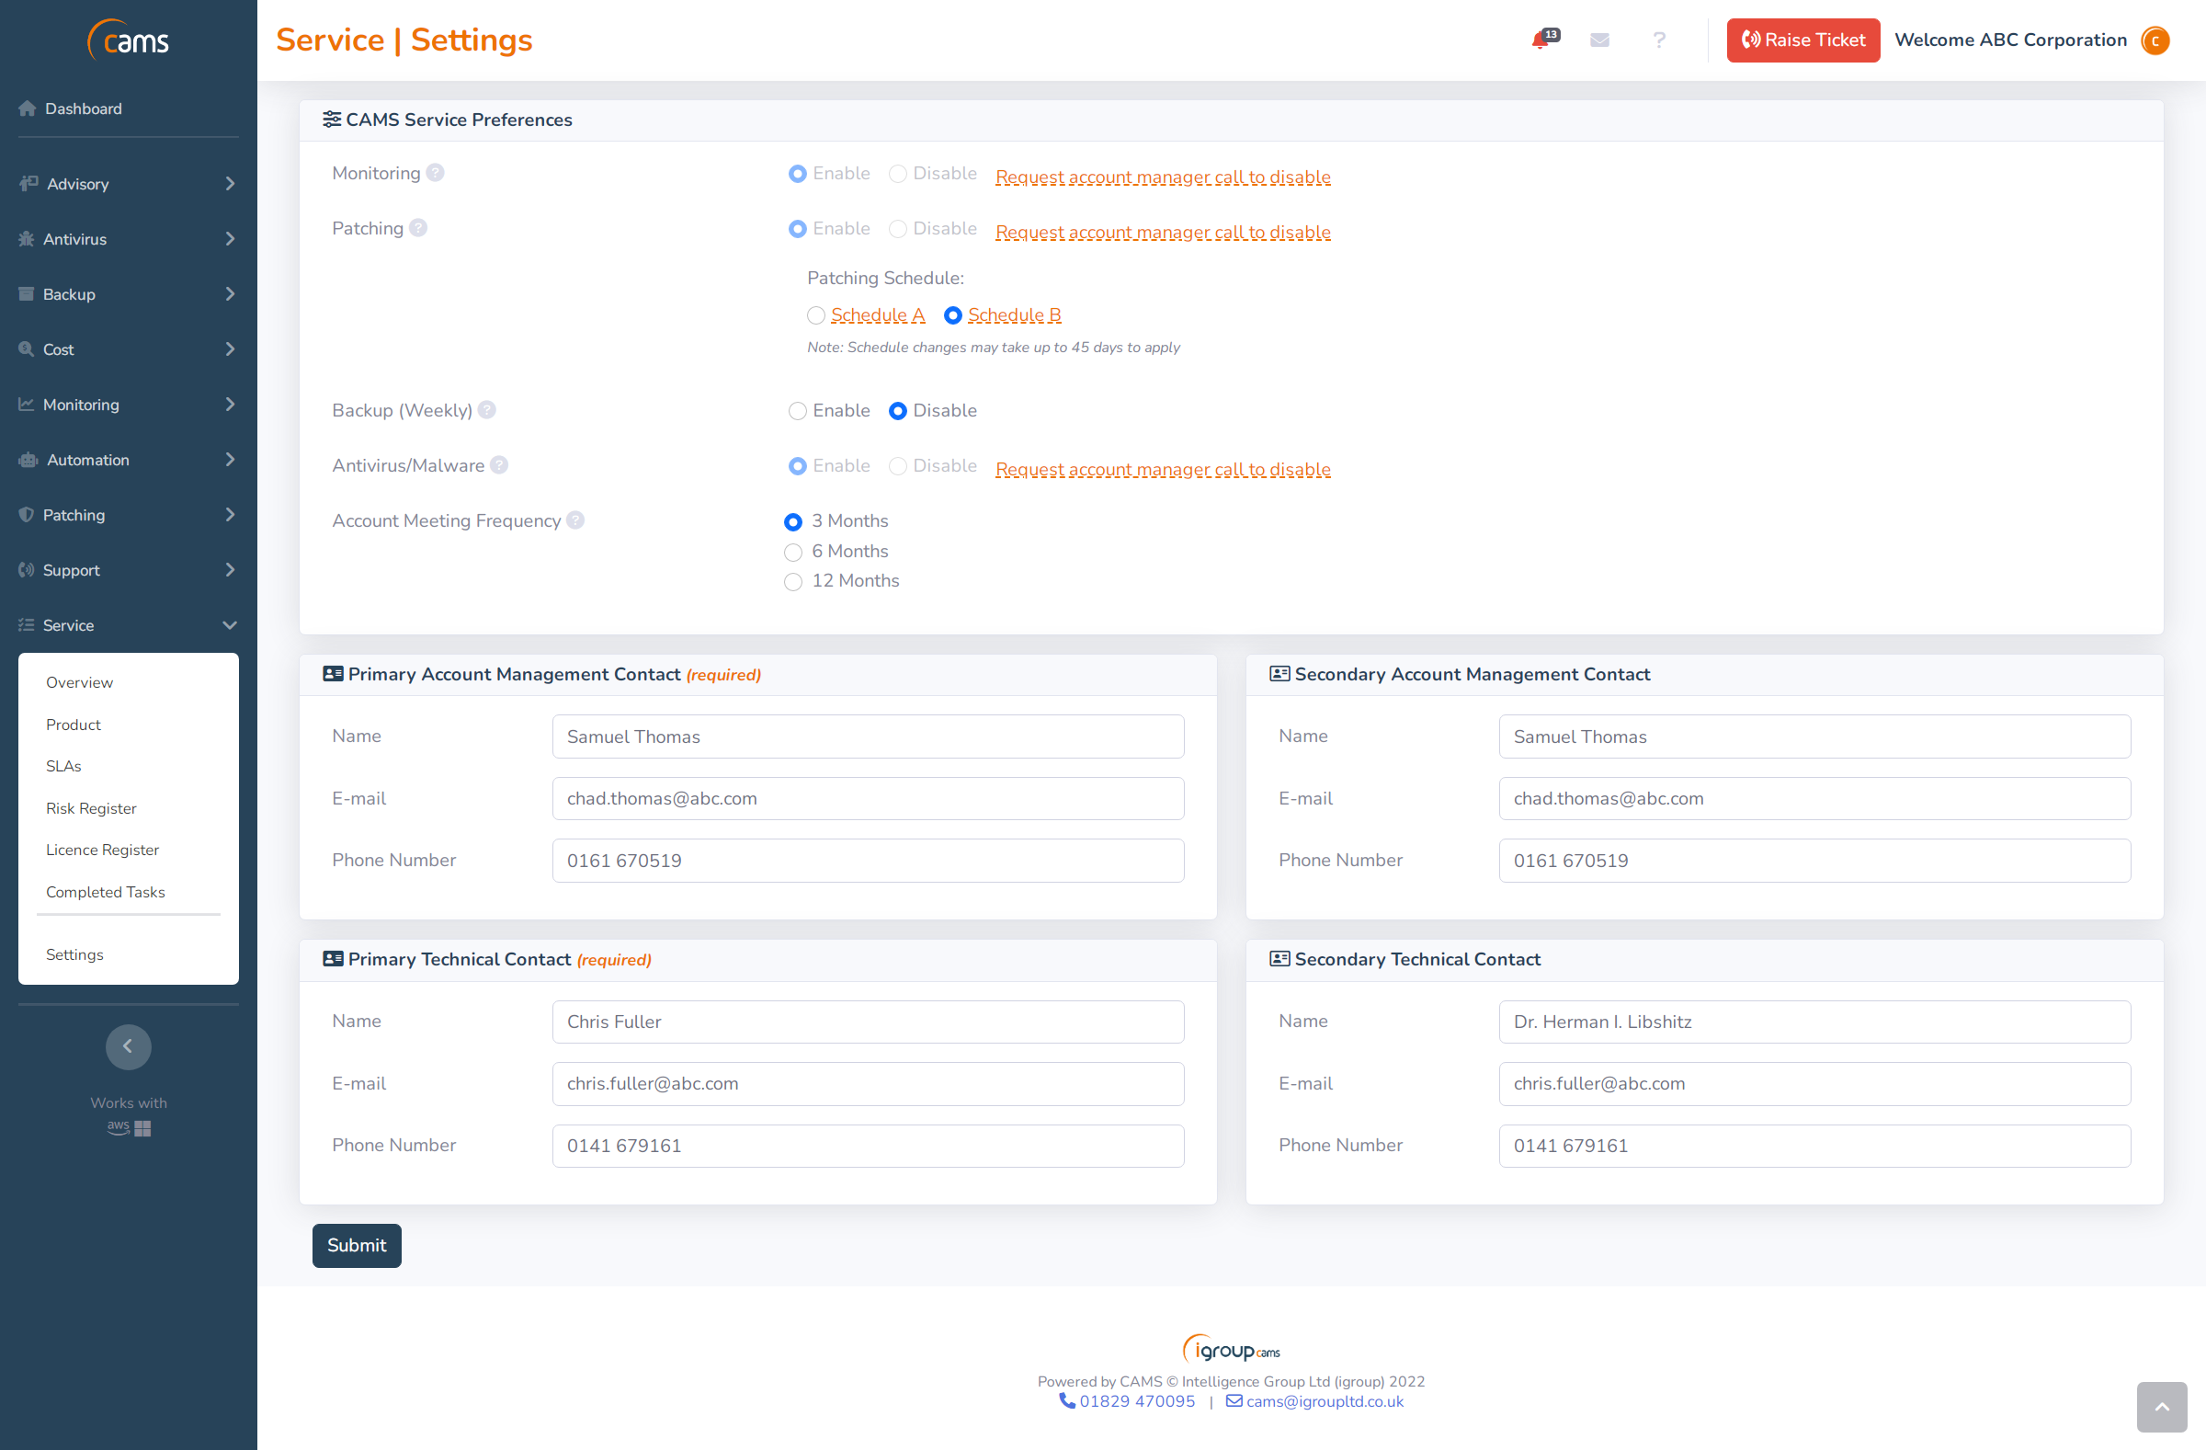Click the ABC Corporation avatar circle

point(2155,40)
